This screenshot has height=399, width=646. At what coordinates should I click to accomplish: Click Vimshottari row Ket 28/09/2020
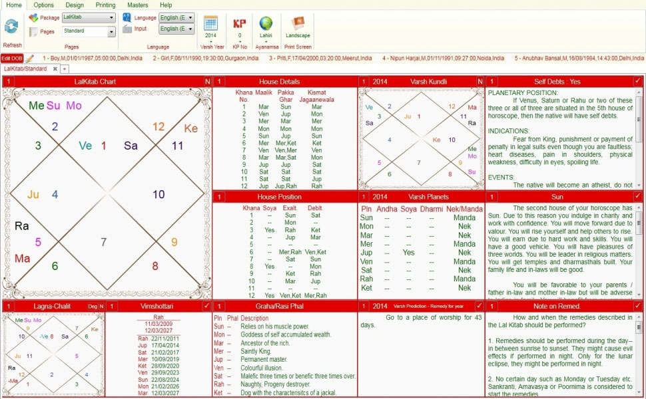(159, 366)
